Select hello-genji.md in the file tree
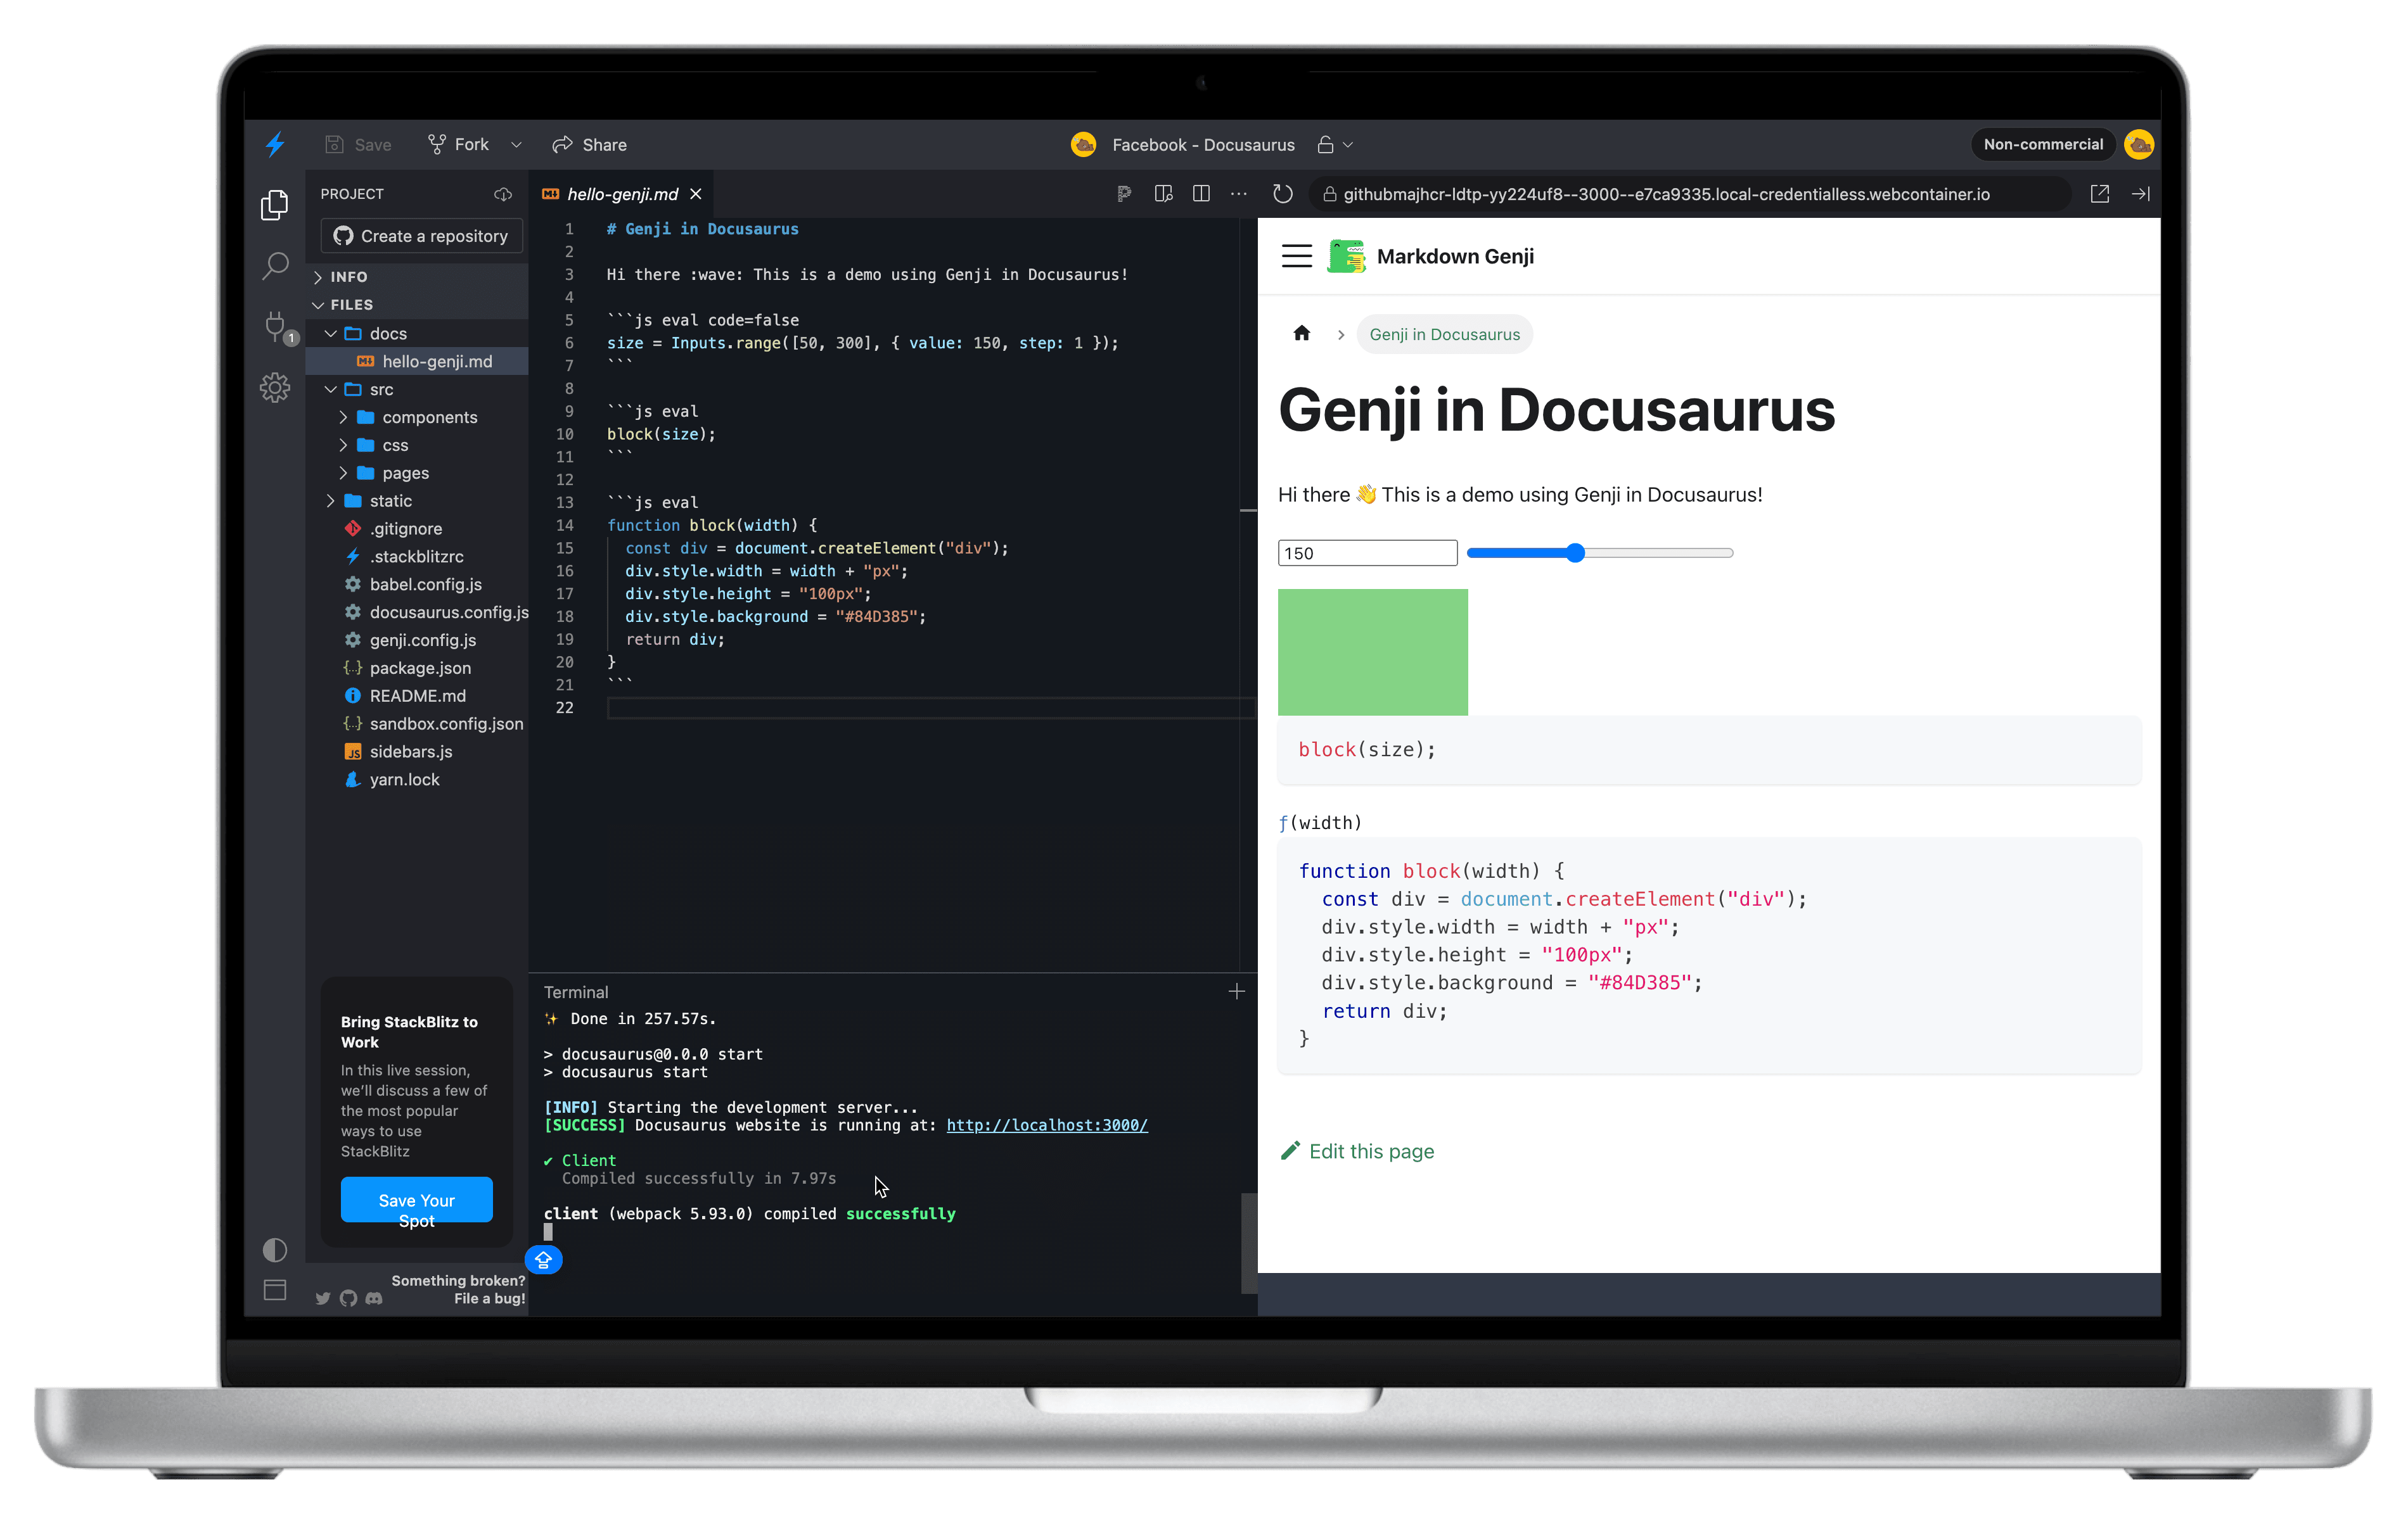Image resolution: width=2408 pixels, height=1520 pixels. click(x=417, y=362)
